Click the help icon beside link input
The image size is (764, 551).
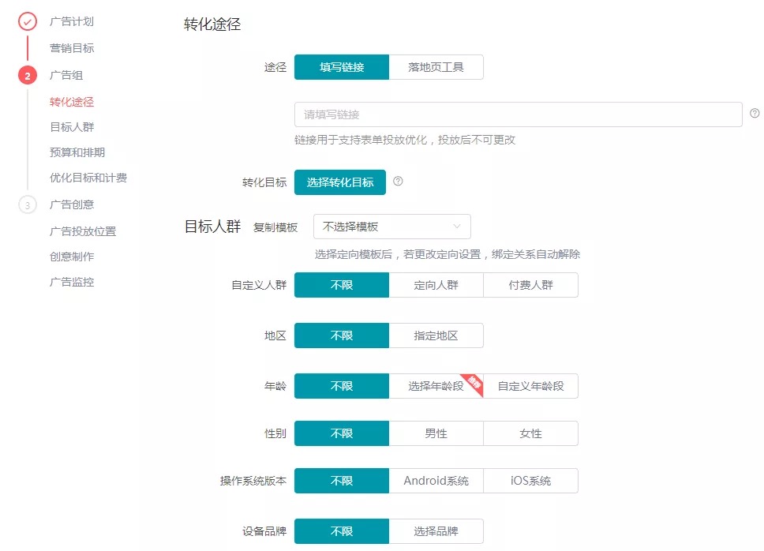(755, 113)
